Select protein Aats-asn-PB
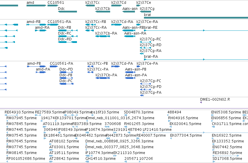The height and width of the screenshot is (163, 248). tap(130, 73)
